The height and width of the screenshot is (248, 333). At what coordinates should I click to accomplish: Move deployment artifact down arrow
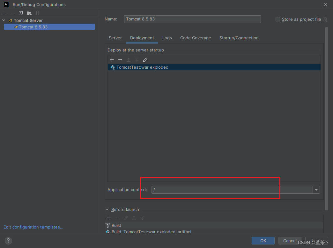coord(137,60)
